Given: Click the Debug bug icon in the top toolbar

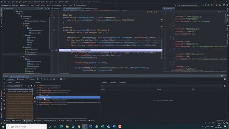Looking at the screenshot, I should pos(205,5).
